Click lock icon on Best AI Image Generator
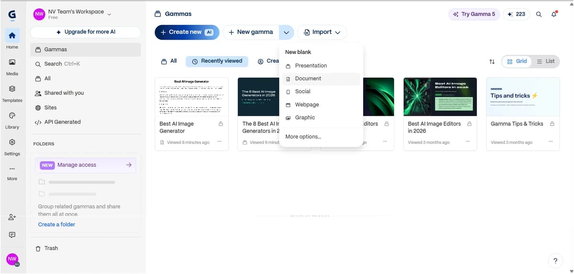This screenshot has height=274, width=574. 221,124
